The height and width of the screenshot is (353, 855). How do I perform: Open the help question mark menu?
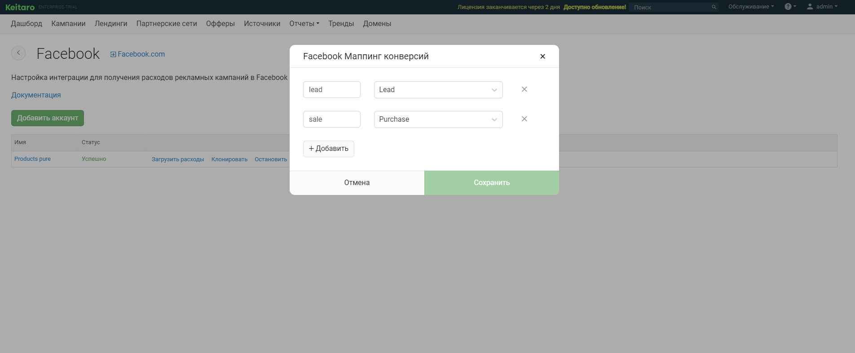790,7
